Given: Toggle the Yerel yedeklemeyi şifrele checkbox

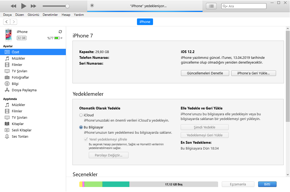Looking at the screenshot, I should tap(86, 139).
